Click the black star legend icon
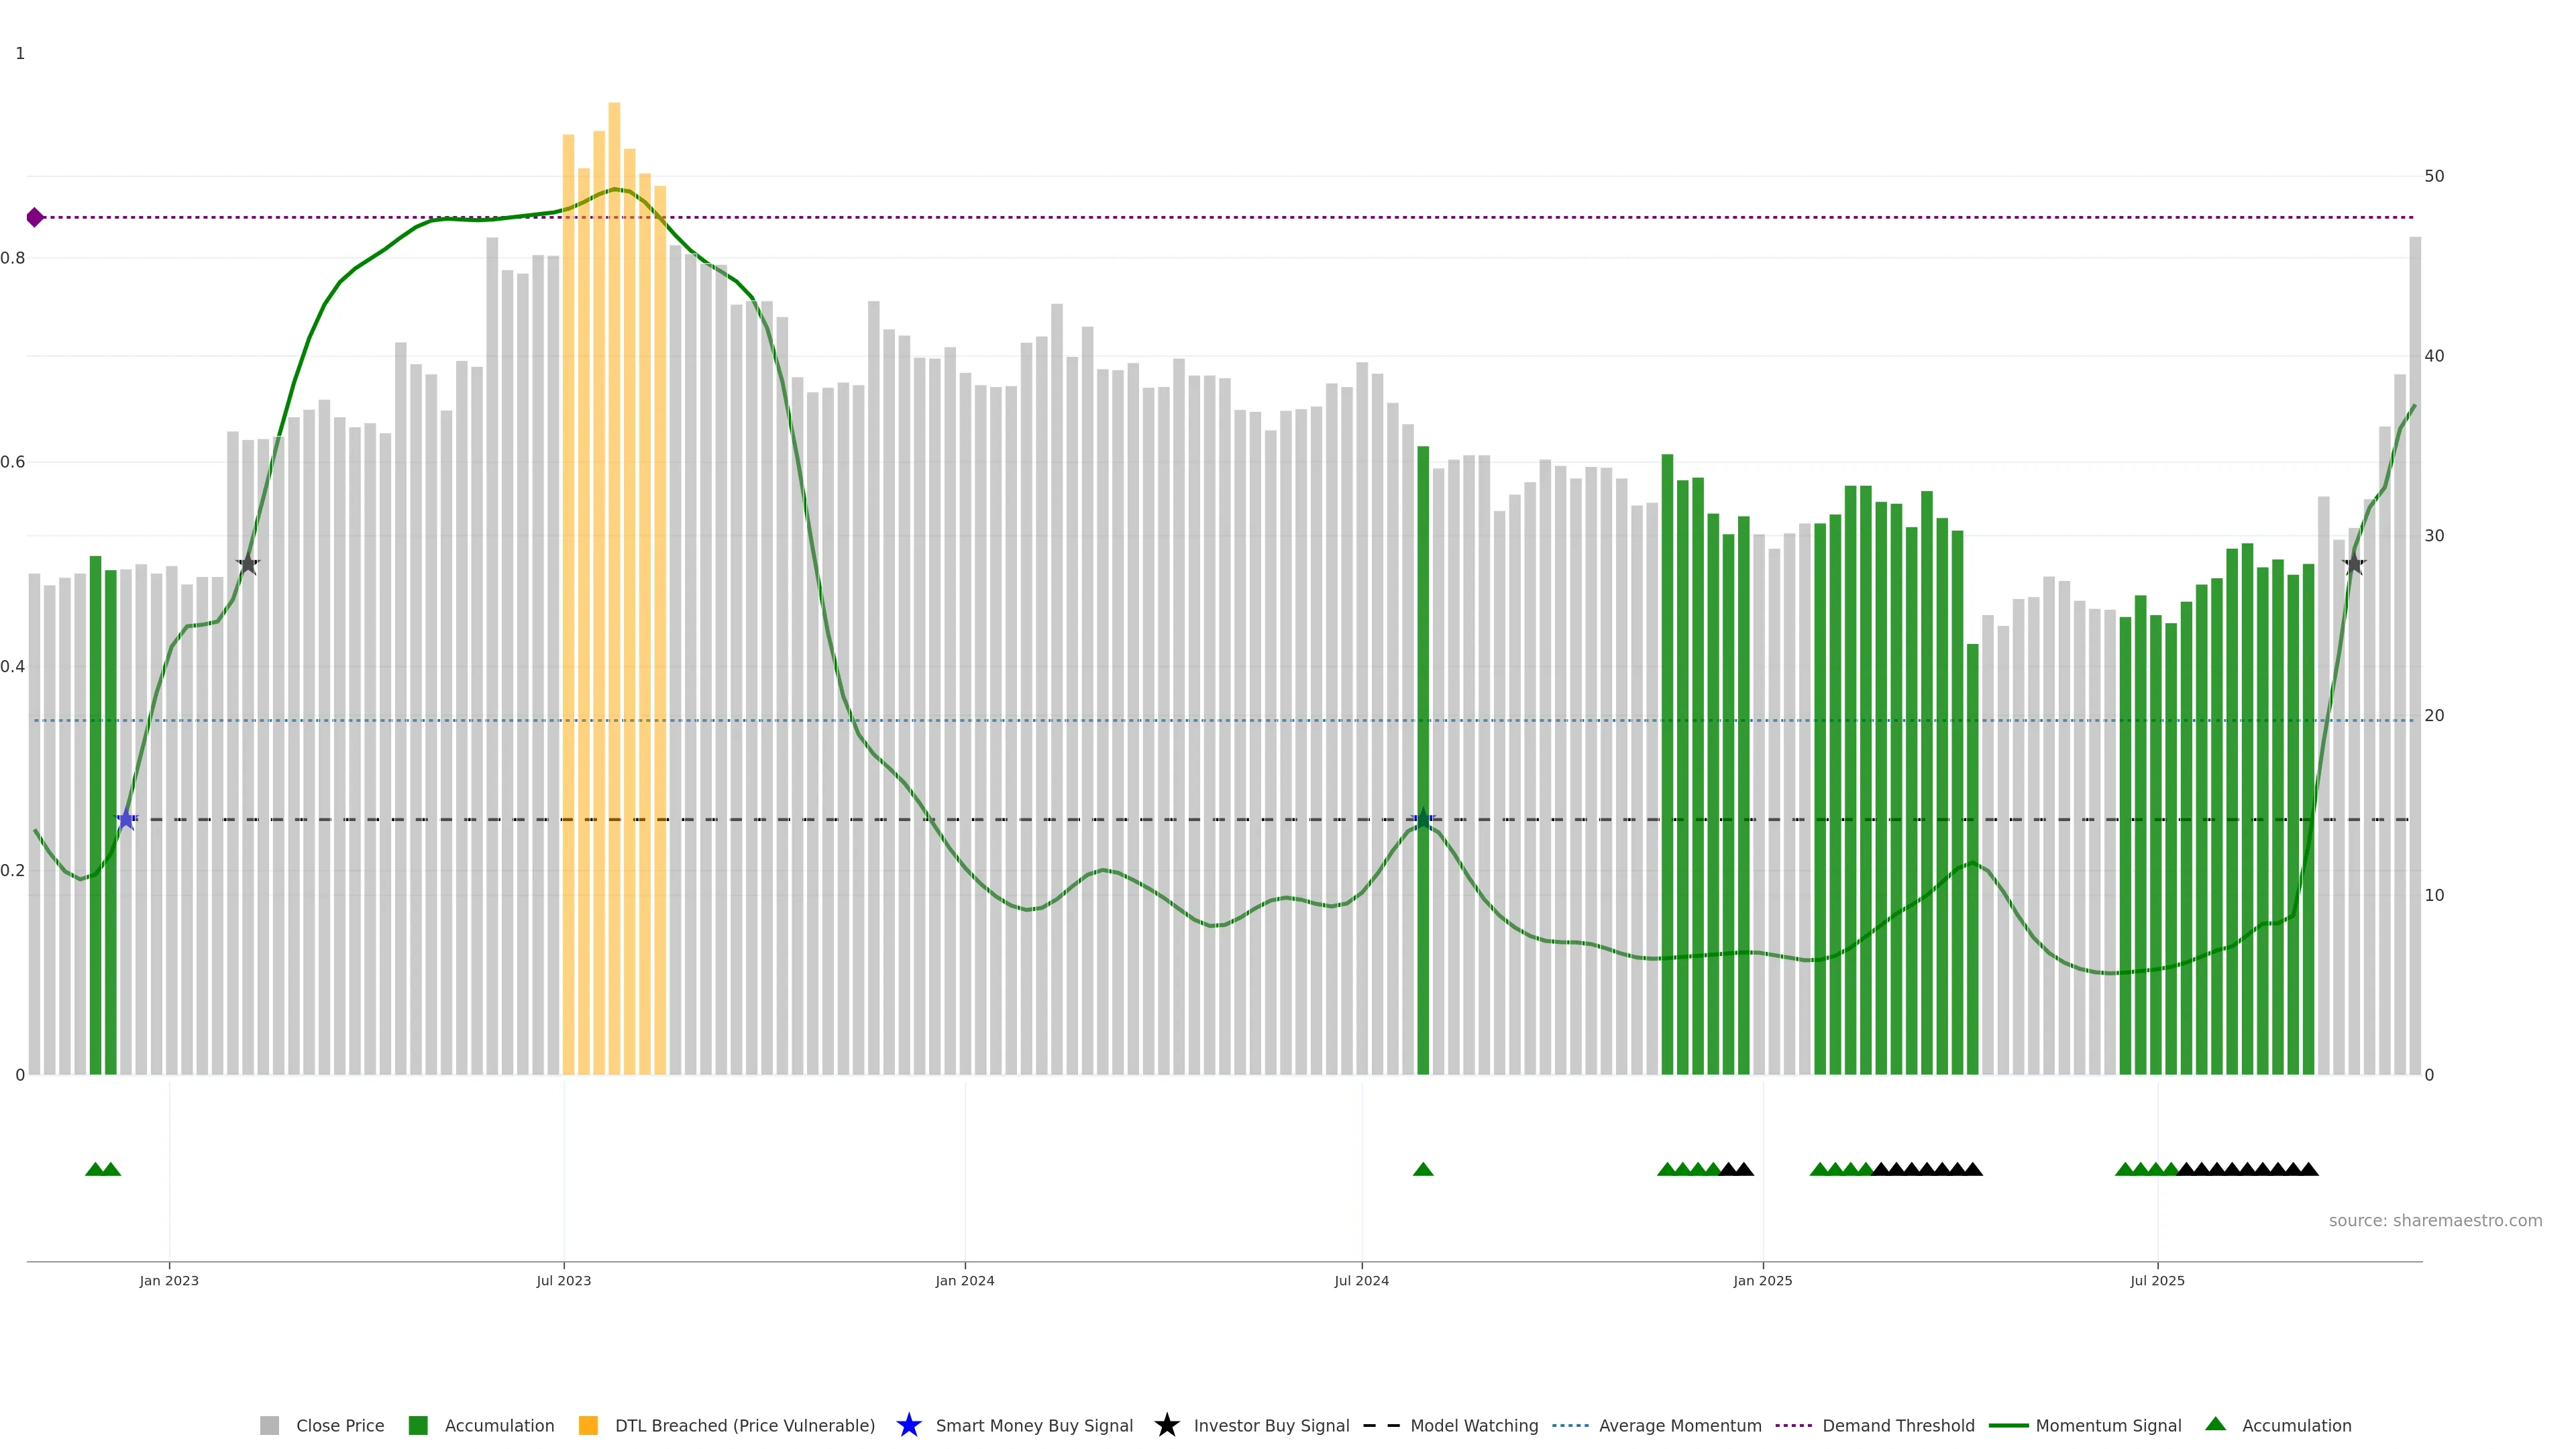The image size is (2576, 1449). point(1166,1425)
